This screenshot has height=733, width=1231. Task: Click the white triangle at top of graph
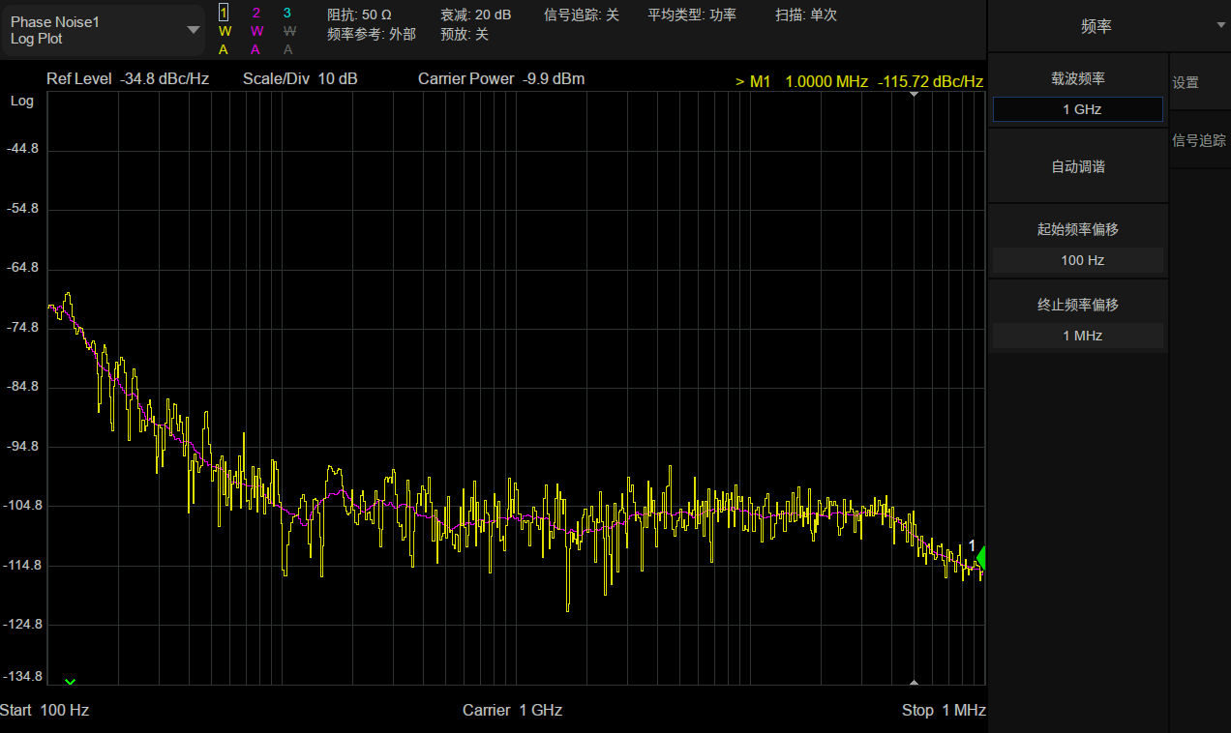click(915, 95)
